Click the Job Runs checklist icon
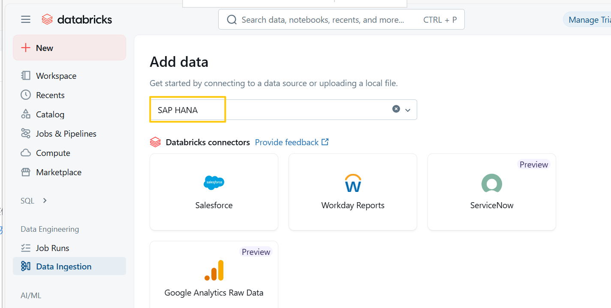This screenshot has height=308, width=611. (x=26, y=248)
